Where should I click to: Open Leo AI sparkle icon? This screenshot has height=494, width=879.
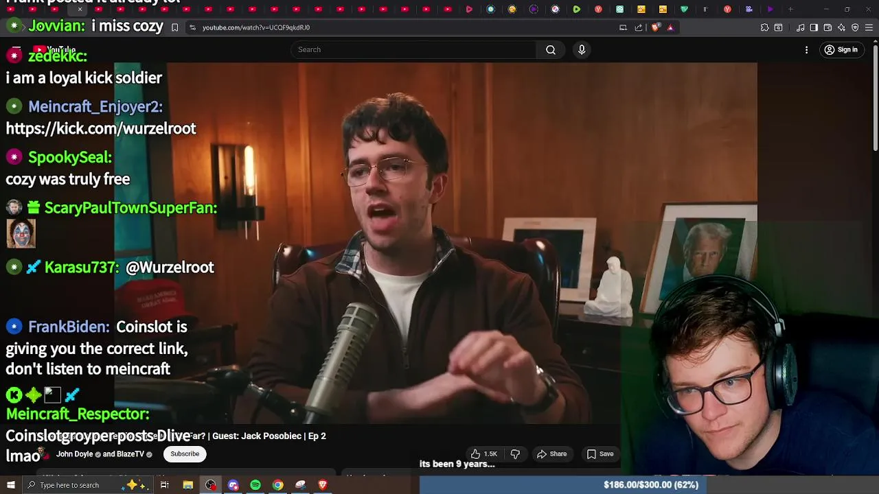tap(841, 27)
